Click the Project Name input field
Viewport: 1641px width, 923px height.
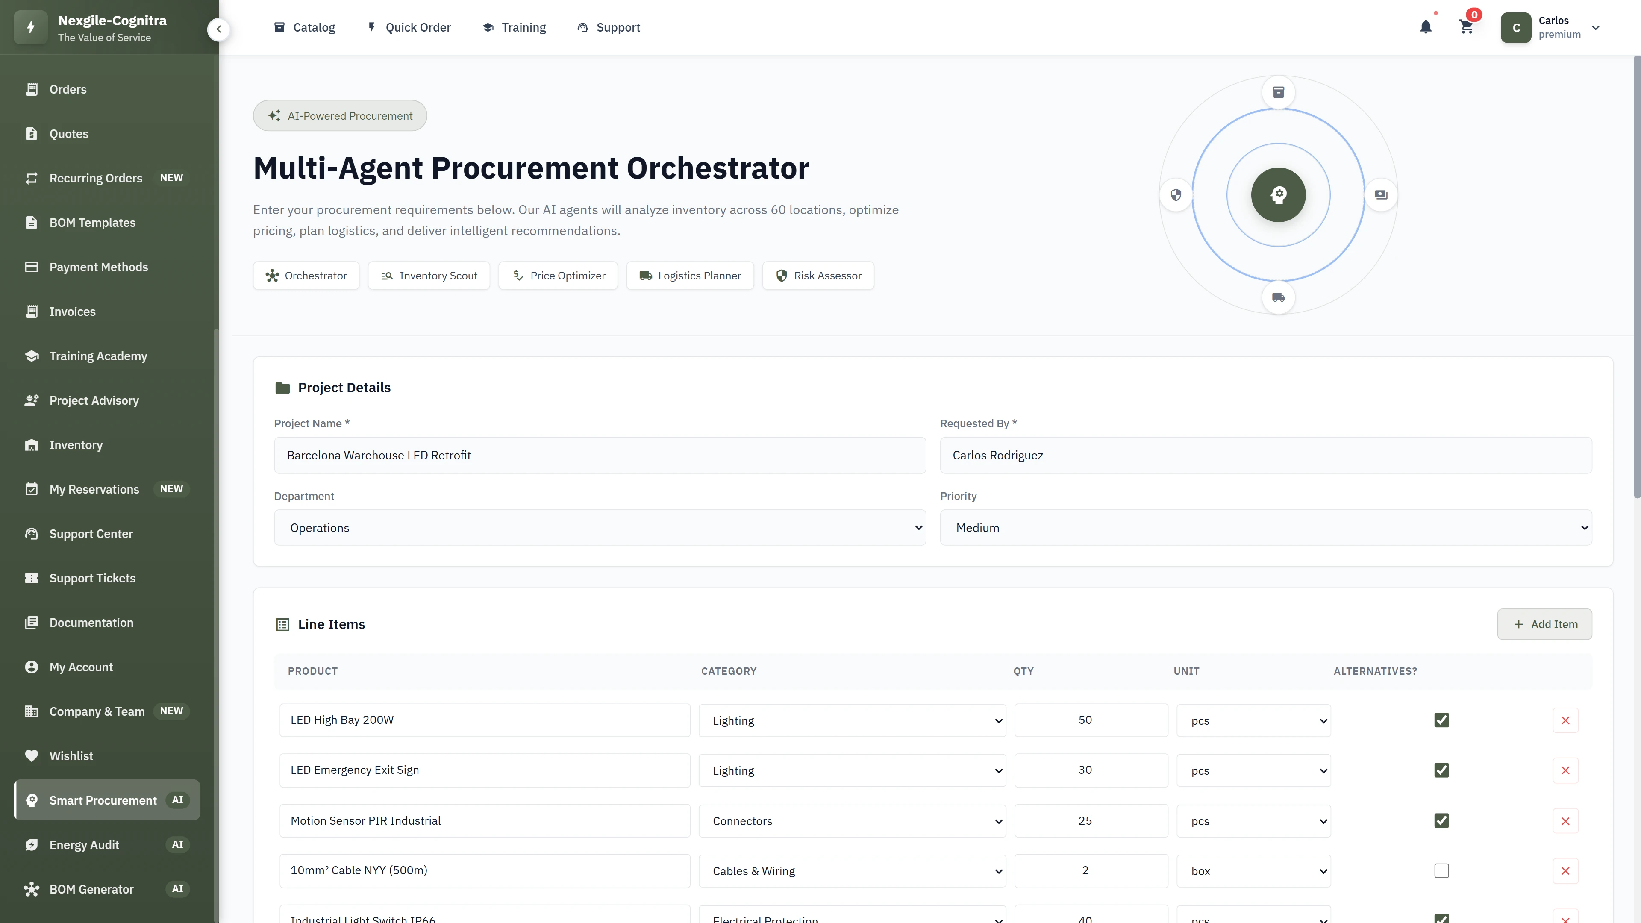pyautogui.click(x=600, y=455)
